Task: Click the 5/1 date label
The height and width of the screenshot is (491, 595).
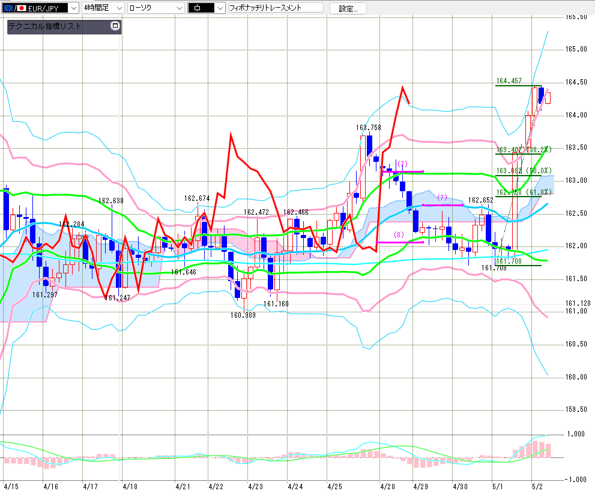Action: pyautogui.click(x=498, y=486)
